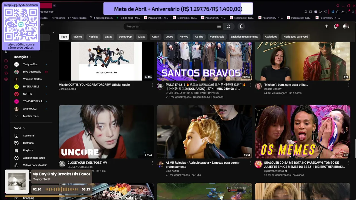The height and width of the screenshot is (200, 356).
Task: Open Opera downloads icon
Action: point(348,12)
